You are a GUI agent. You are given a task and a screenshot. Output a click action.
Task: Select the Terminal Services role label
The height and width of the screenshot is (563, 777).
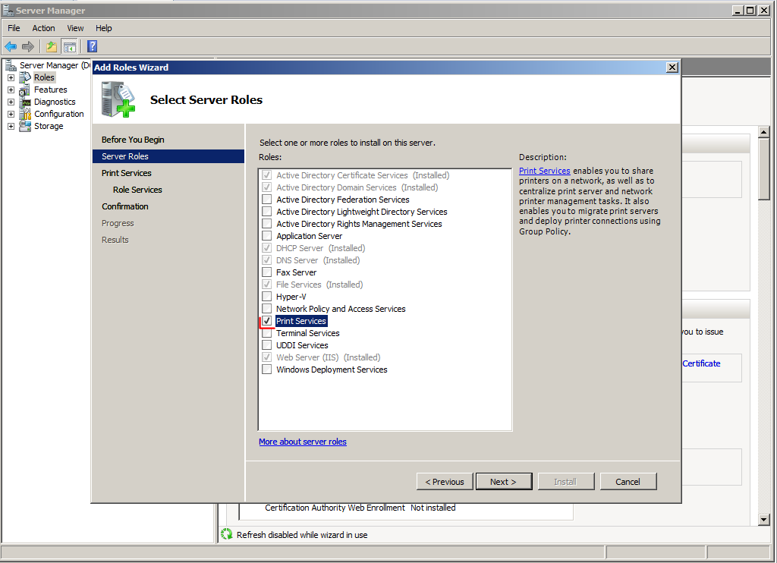click(x=308, y=333)
